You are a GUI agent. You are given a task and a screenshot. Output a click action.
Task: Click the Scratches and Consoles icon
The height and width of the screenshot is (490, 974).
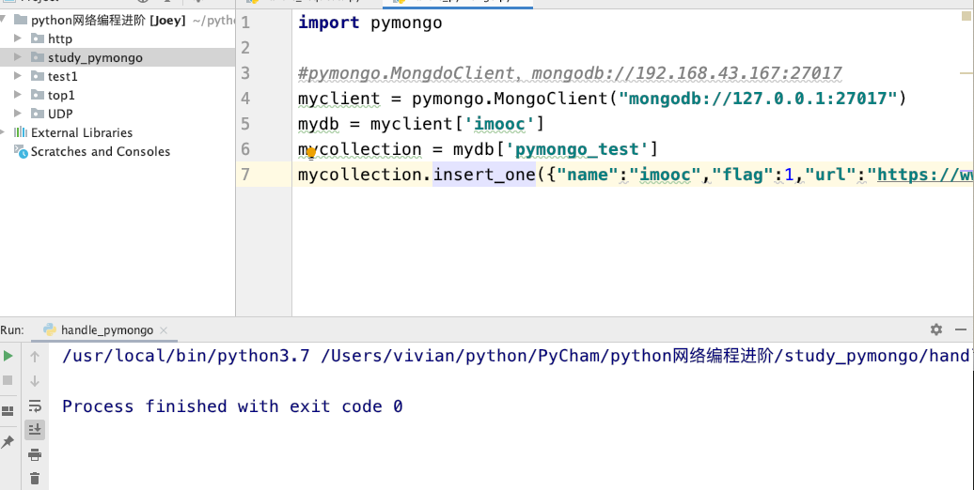(21, 151)
